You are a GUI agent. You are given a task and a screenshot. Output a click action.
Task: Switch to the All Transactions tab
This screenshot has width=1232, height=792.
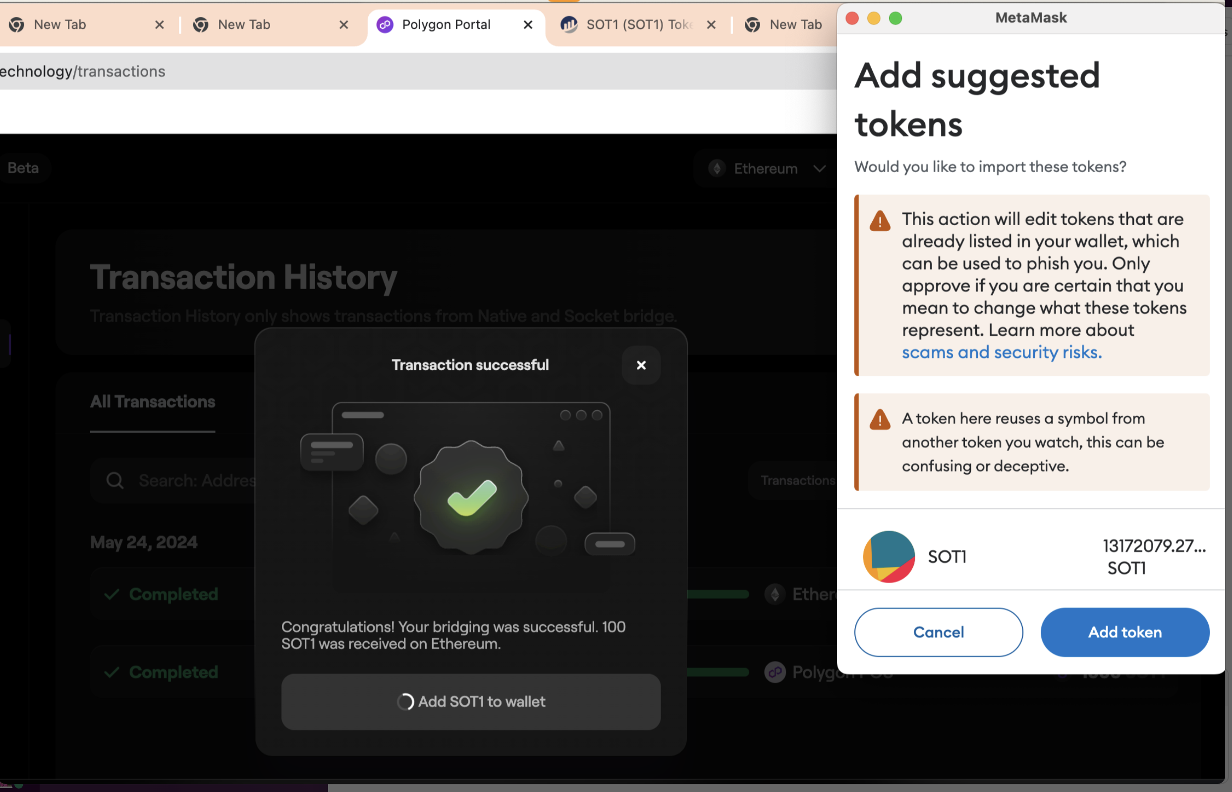[153, 401]
